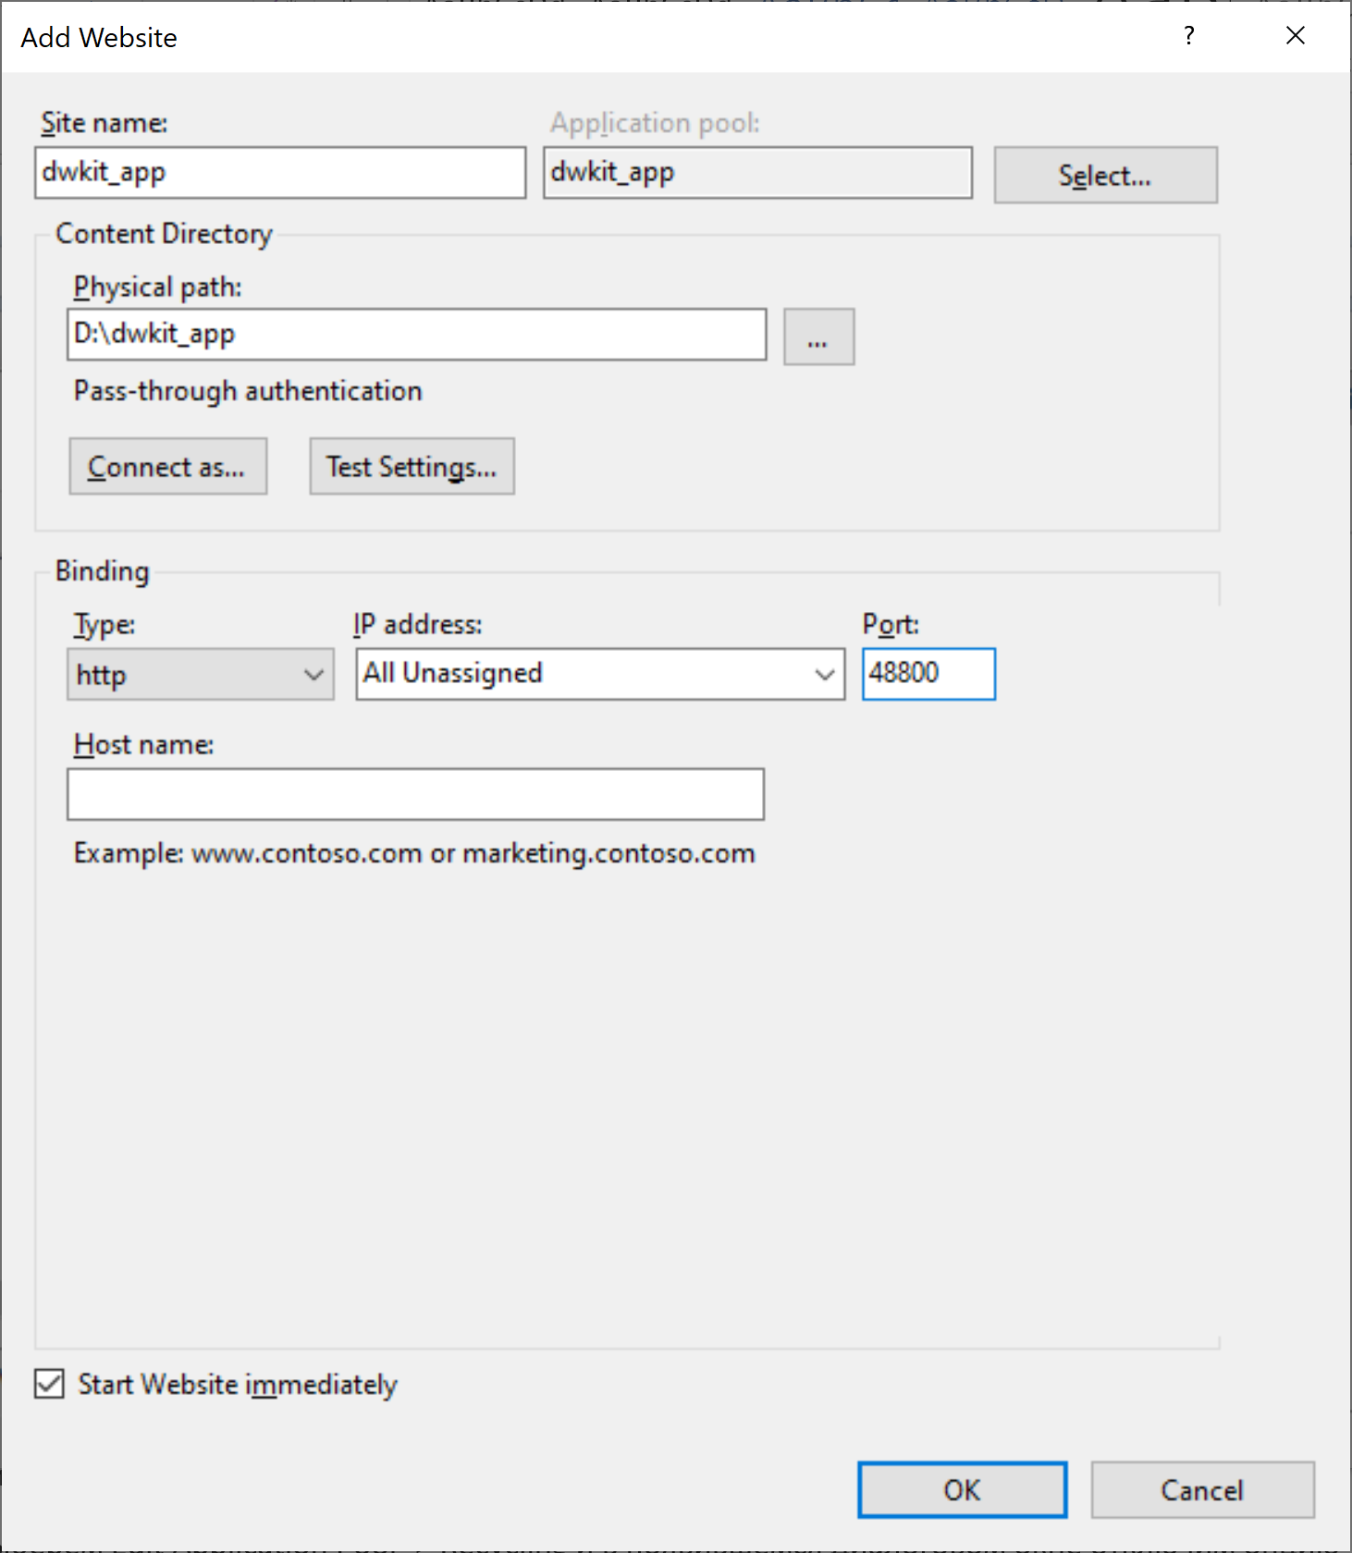Click the Port field containing 48800

pos(928,674)
